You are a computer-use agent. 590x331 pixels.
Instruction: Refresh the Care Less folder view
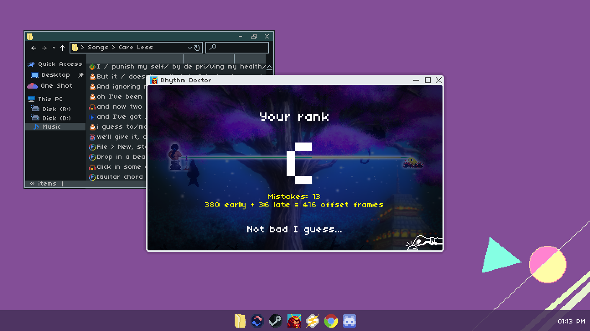point(197,48)
